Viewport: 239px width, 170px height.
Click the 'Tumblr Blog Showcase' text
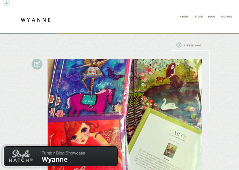[x=63, y=153]
